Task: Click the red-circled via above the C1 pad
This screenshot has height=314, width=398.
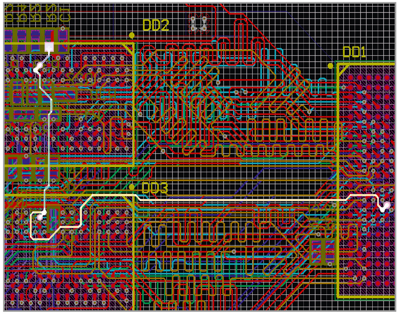Action: click(63, 28)
